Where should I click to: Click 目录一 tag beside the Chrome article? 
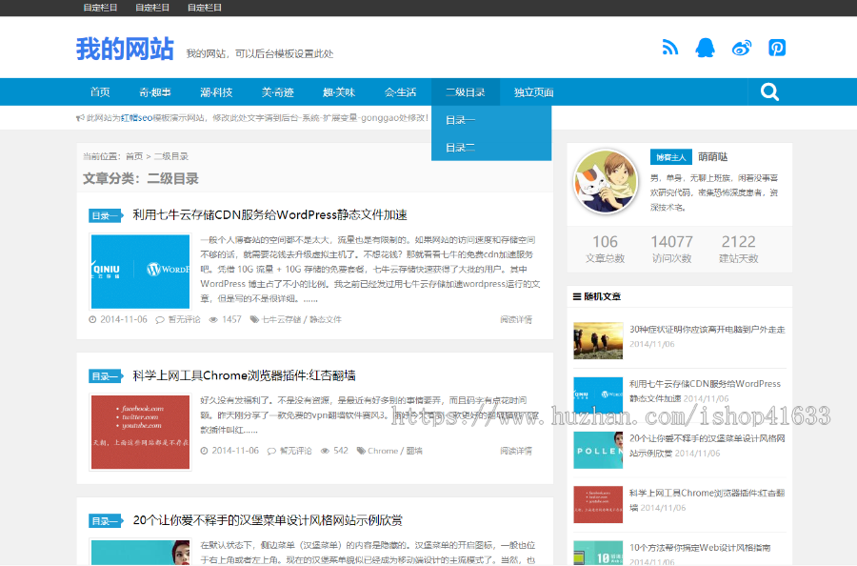click(x=105, y=376)
